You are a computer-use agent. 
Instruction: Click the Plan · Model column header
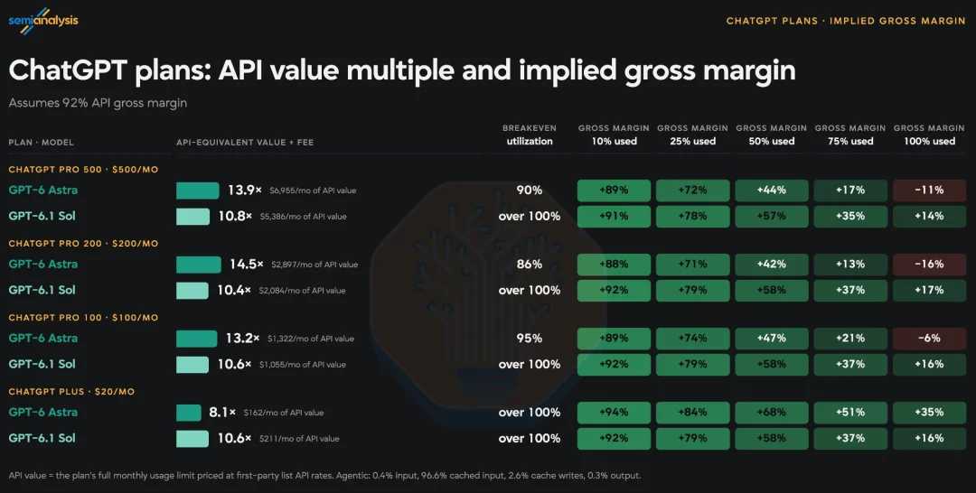tap(41, 143)
